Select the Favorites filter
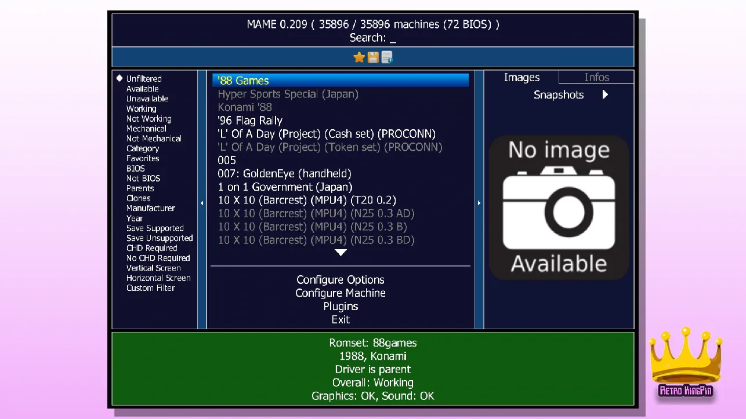The width and height of the screenshot is (746, 419). [143, 158]
